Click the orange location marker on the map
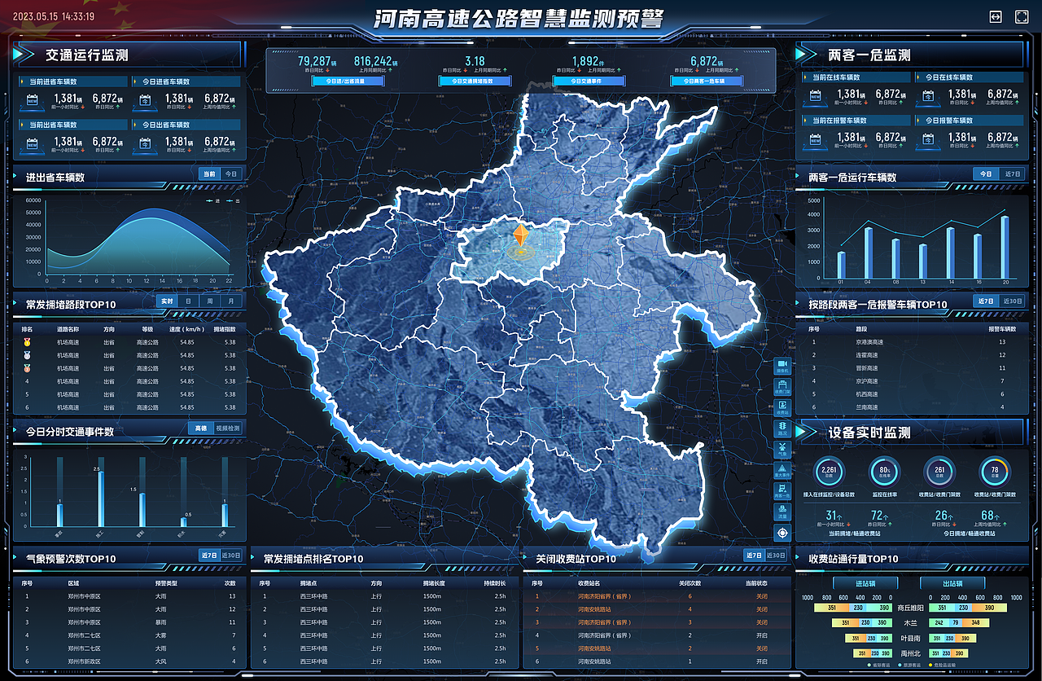Screen dimensions: 1042x681 (x=521, y=236)
